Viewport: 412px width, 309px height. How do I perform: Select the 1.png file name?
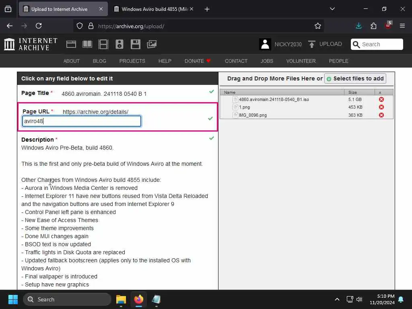click(x=244, y=107)
